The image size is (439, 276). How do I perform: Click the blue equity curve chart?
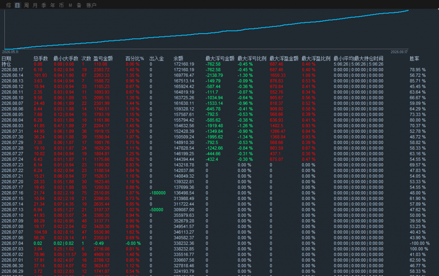pos(206,29)
